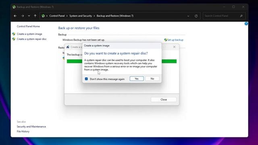This screenshot has height=145, width=258.
Task: Click wizard icon in system image window title
Action: (x=68, y=47)
